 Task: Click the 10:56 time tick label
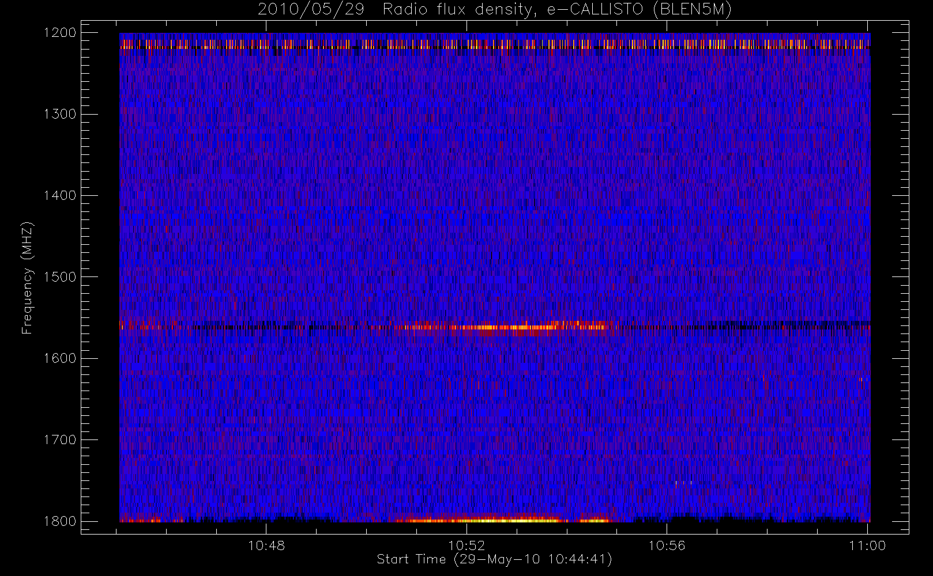[667, 545]
